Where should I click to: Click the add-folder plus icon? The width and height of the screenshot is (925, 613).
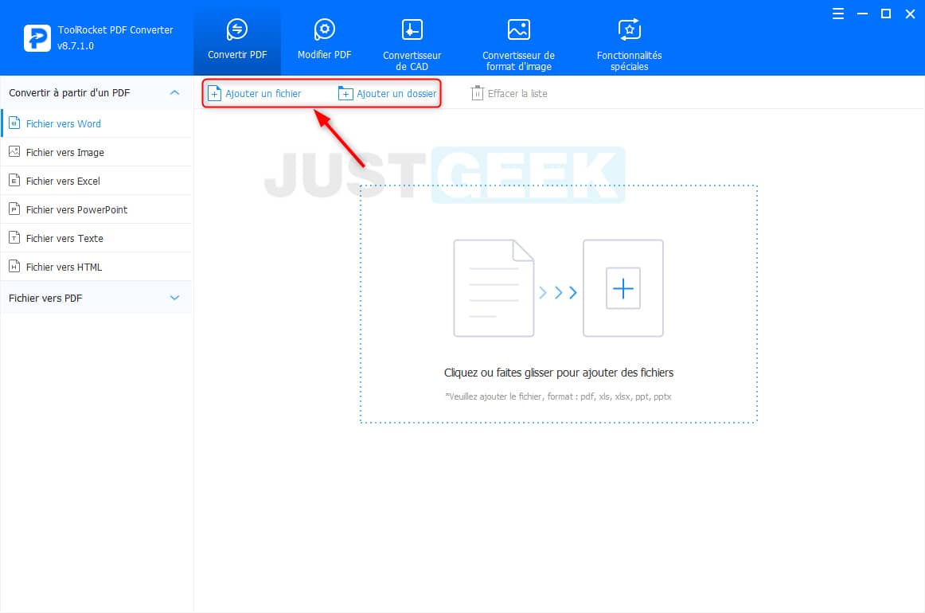pyautogui.click(x=345, y=93)
